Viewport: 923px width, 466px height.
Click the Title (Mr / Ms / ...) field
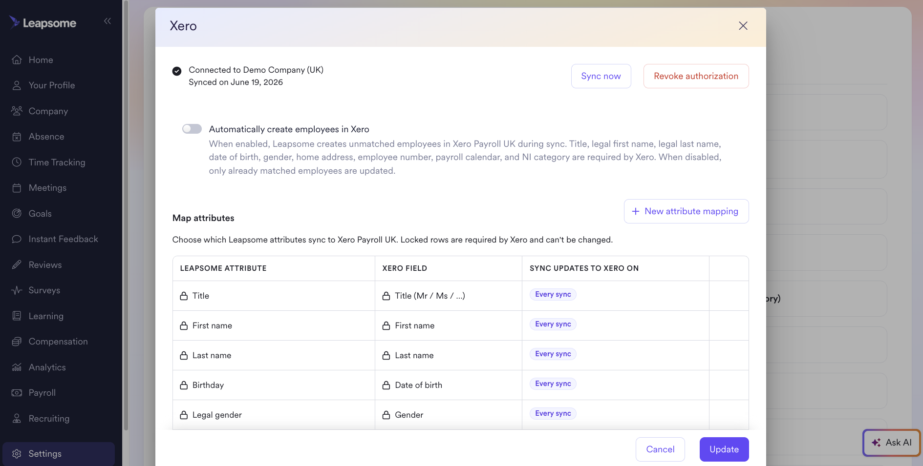pyautogui.click(x=430, y=296)
